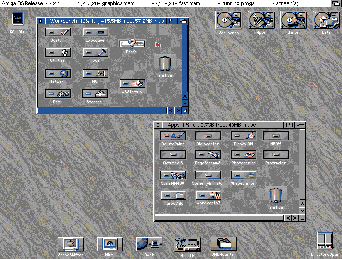Select the Network drawer icon
The image size is (342, 259).
(58, 73)
